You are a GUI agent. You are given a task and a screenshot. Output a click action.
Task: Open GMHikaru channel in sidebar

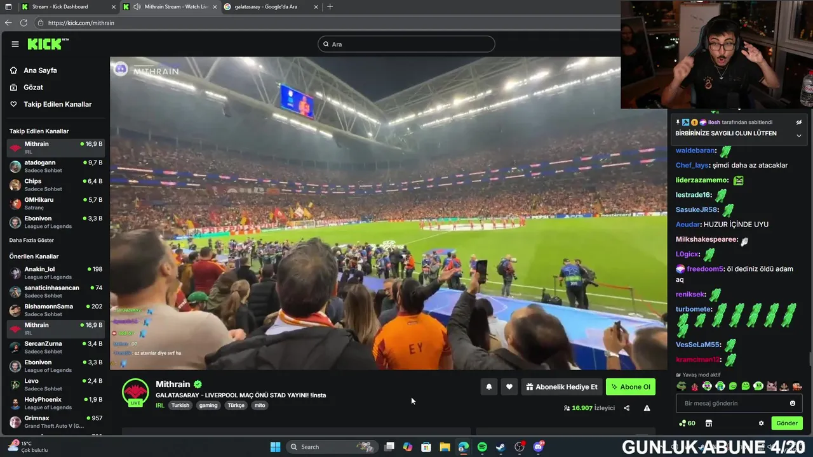pyautogui.click(x=55, y=203)
